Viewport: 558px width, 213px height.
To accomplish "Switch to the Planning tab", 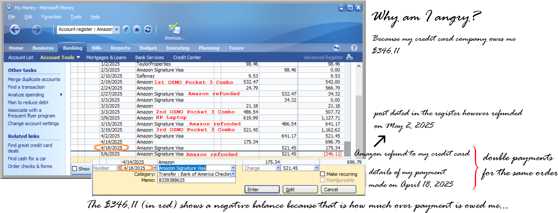I will (x=209, y=48).
